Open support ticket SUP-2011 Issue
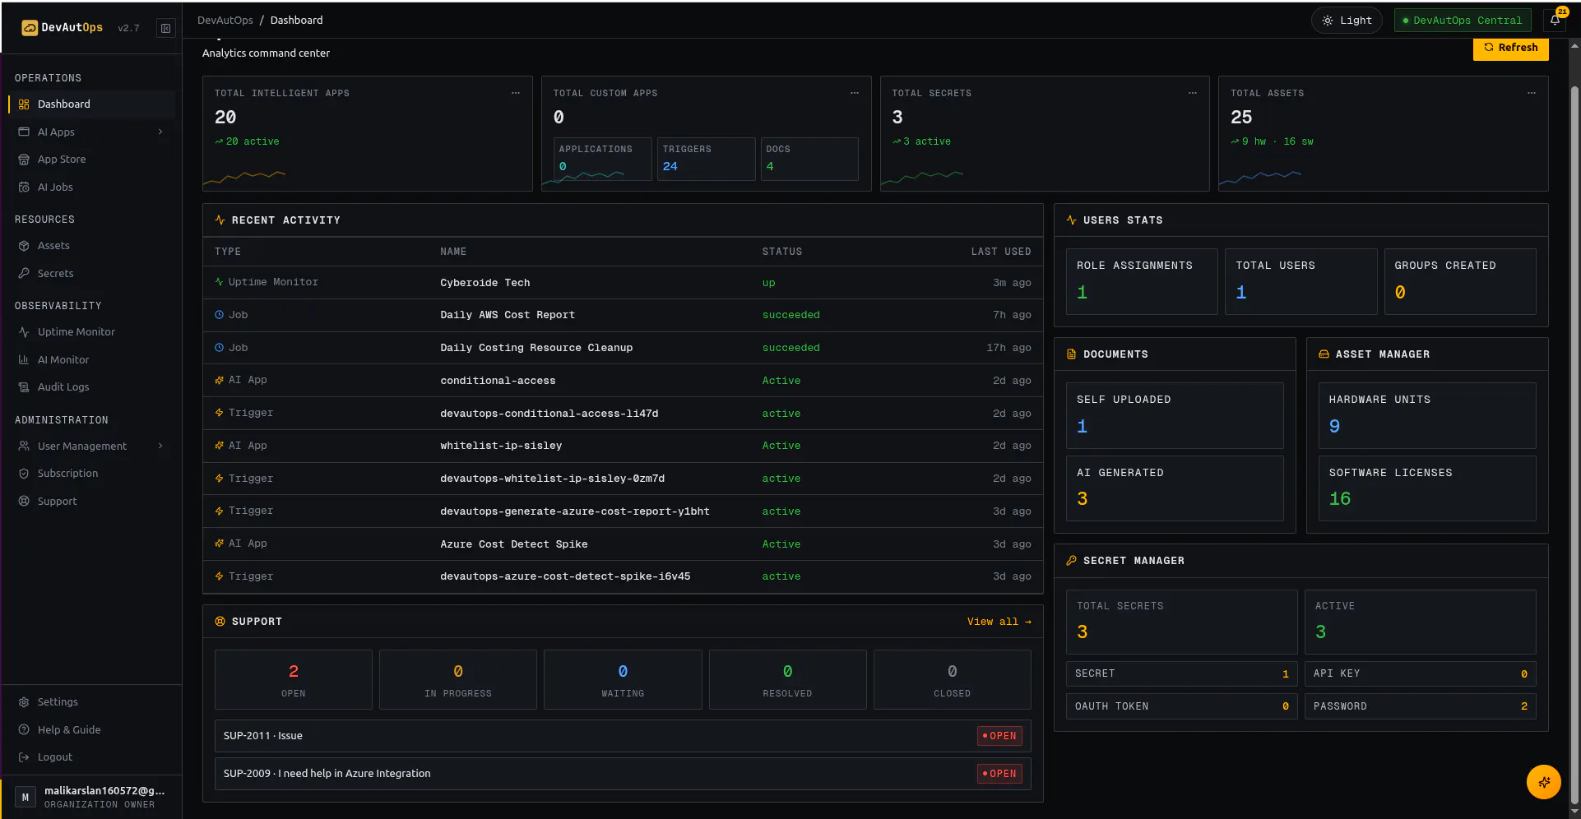 pyautogui.click(x=623, y=737)
